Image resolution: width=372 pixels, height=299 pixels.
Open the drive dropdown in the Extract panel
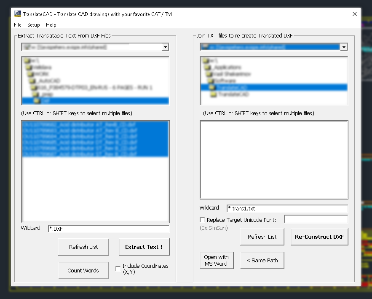pyautogui.click(x=165, y=47)
